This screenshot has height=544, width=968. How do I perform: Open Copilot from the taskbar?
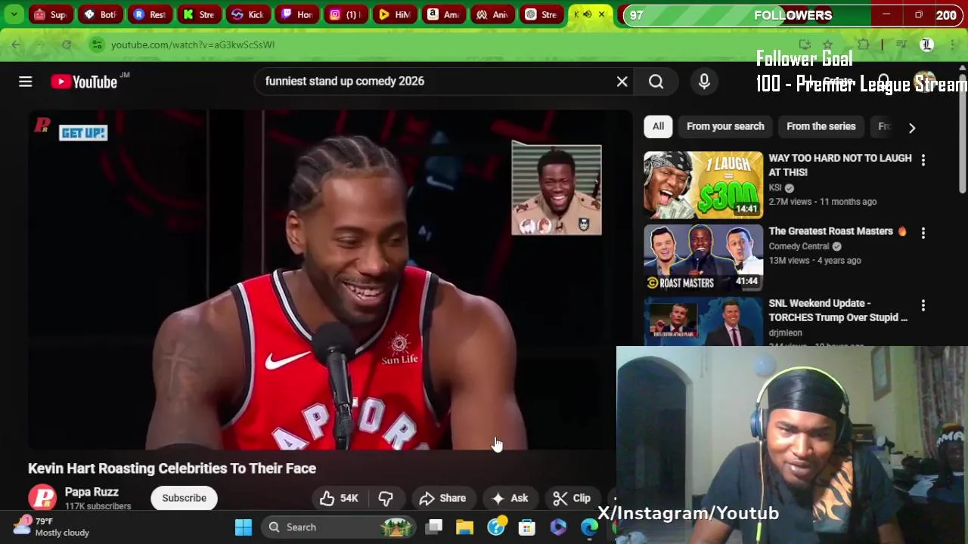tap(558, 527)
